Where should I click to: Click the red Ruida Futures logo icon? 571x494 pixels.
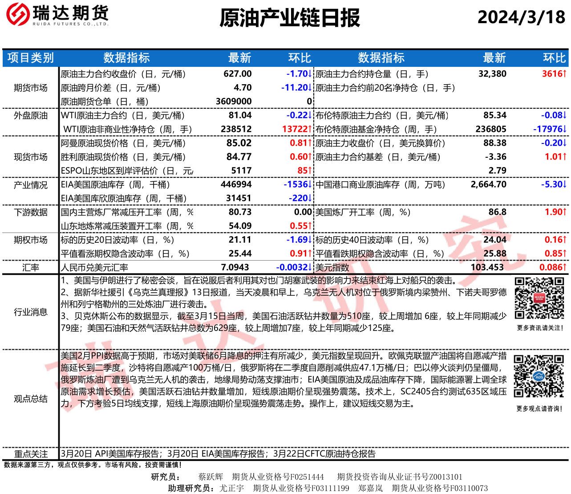18,14
